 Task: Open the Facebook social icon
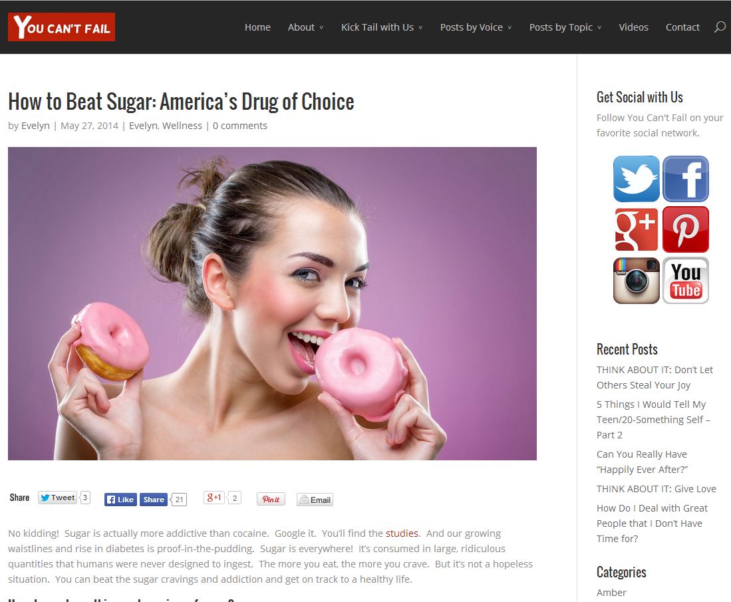pyautogui.click(x=685, y=178)
